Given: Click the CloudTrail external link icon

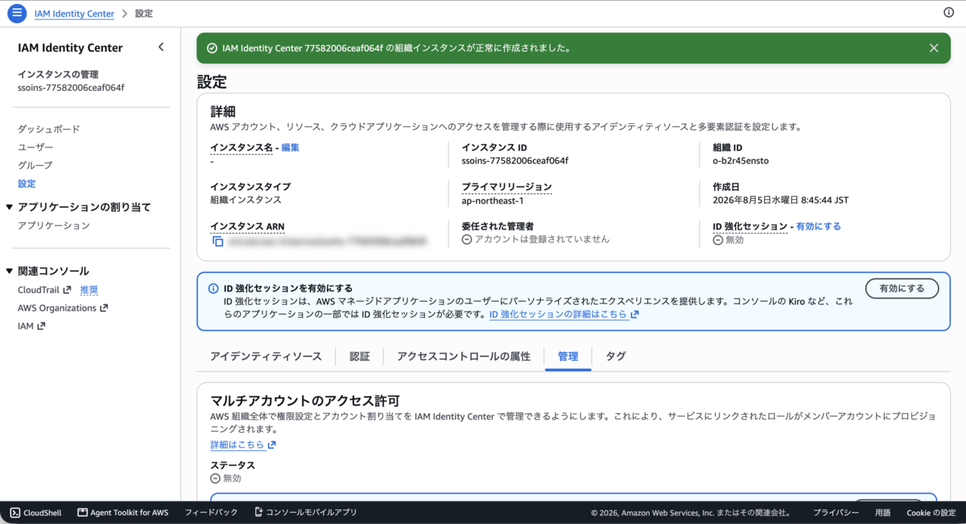Looking at the screenshot, I should point(67,290).
